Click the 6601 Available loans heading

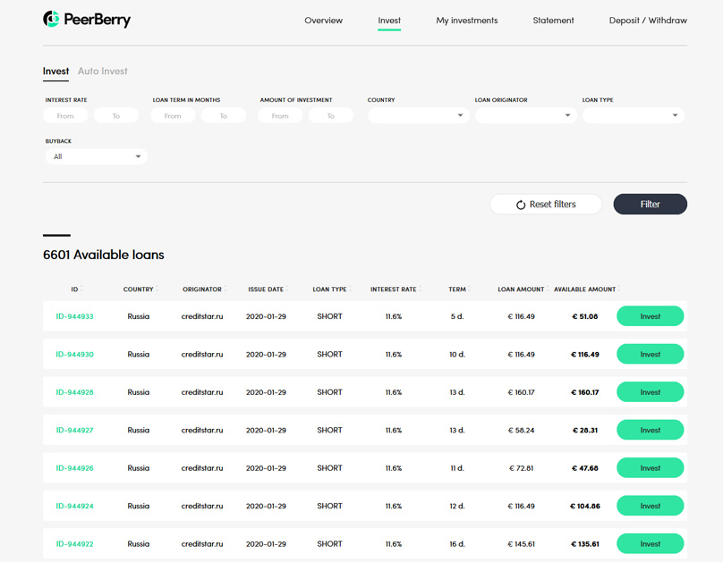(103, 255)
